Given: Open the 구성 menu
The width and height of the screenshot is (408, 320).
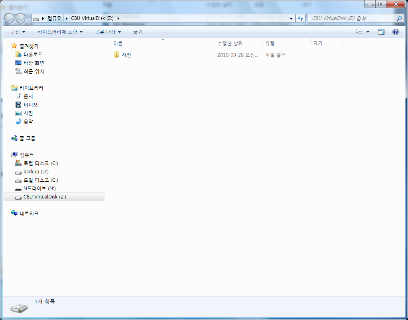Looking at the screenshot, I should pyautogui.click(x=18, y=32).
